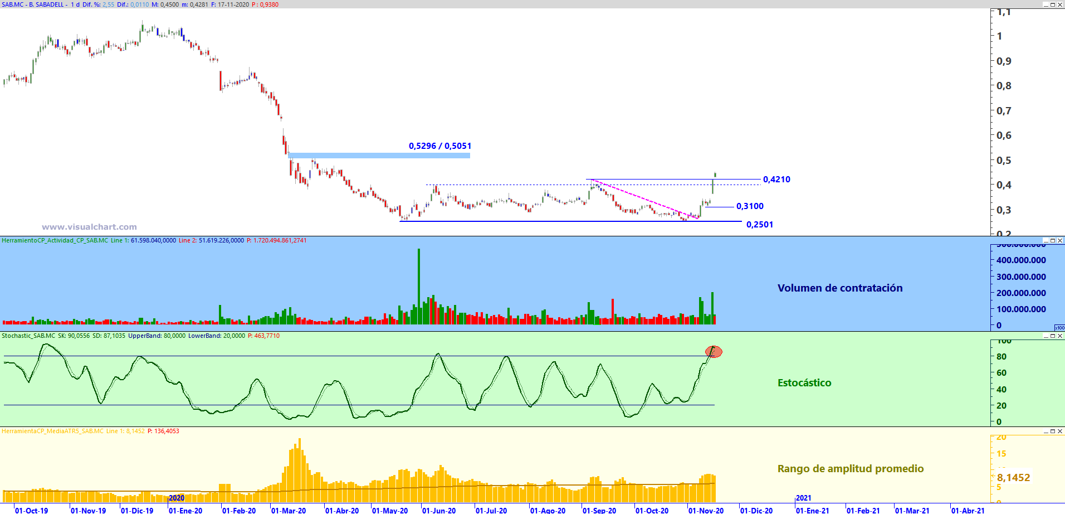Click the Stochastic_SAB.MC indicator title

tap(28, 336)
